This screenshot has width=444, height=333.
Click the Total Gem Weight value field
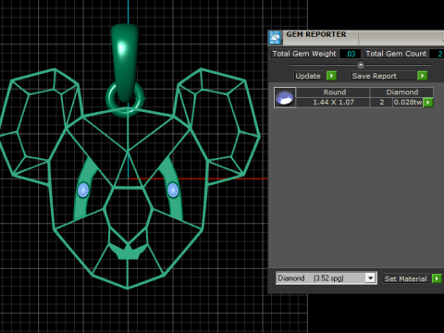click(351, 54)
